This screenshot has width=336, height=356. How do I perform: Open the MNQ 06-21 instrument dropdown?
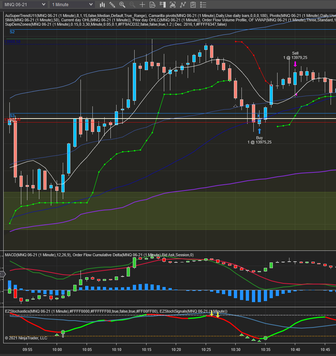[25, 5]
